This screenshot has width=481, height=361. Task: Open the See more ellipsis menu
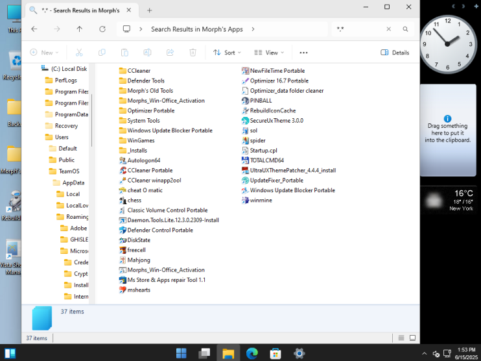(x=303, y=53)
